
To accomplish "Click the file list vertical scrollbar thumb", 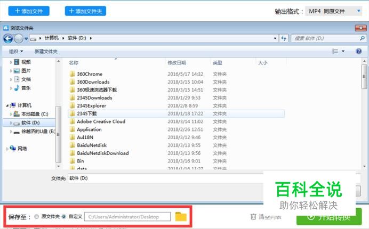I will tap(364, 76).
